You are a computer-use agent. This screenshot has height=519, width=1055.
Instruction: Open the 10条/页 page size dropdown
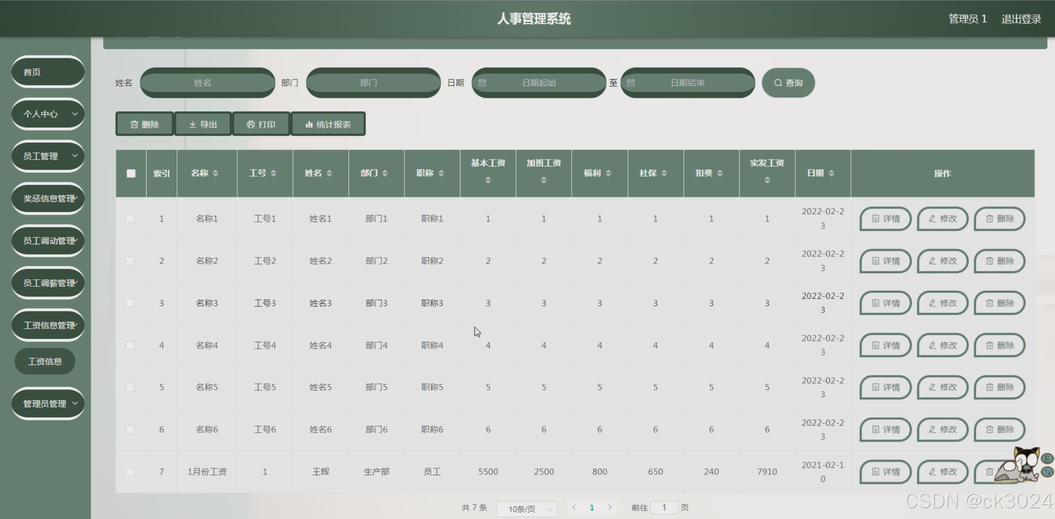click(x=527, y=509)
